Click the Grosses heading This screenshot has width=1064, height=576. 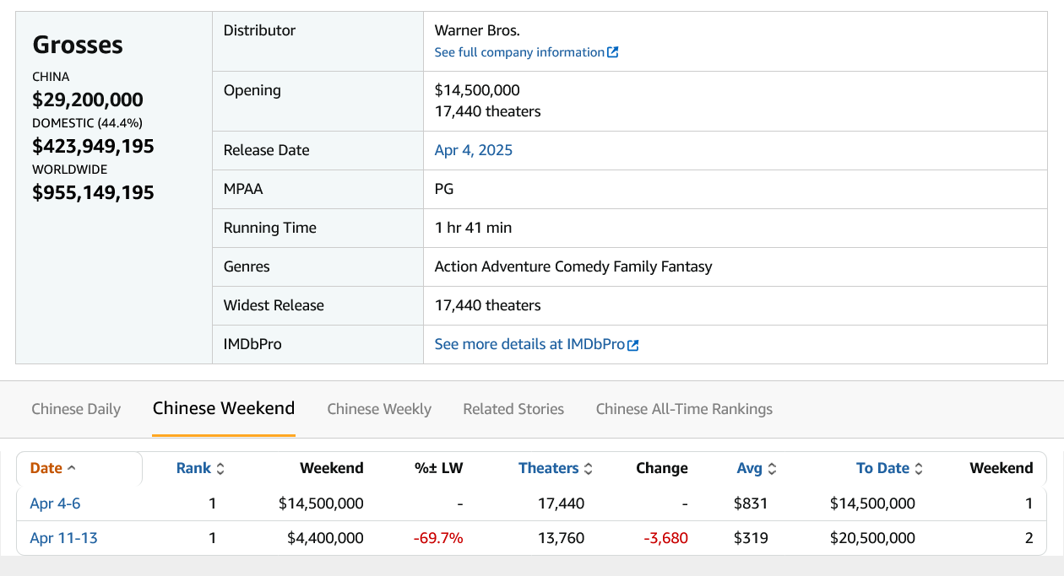[x=78, y=45]
